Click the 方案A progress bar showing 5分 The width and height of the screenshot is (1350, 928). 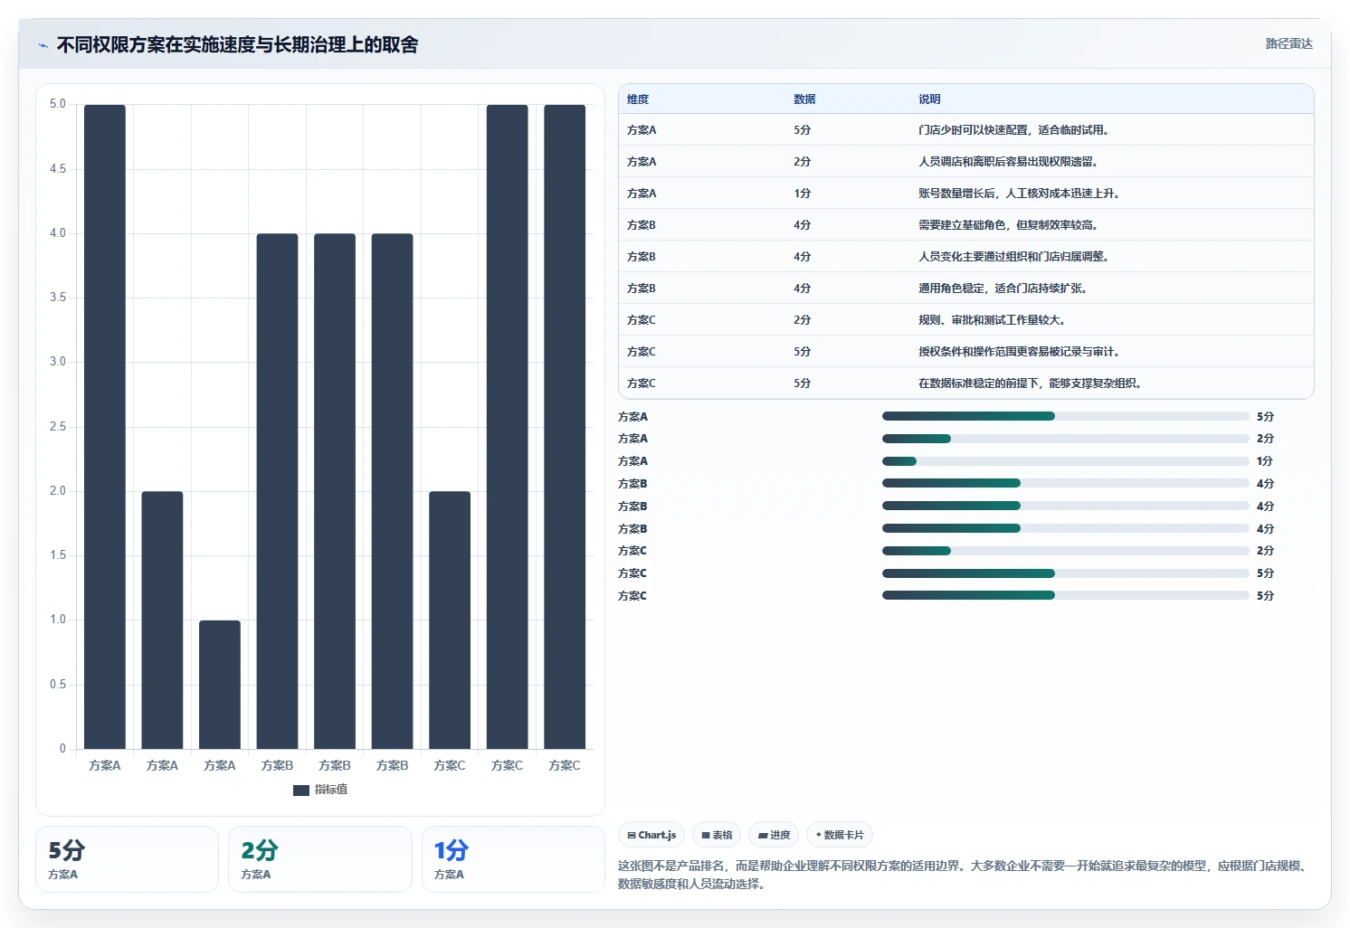tap(1065, 416)
